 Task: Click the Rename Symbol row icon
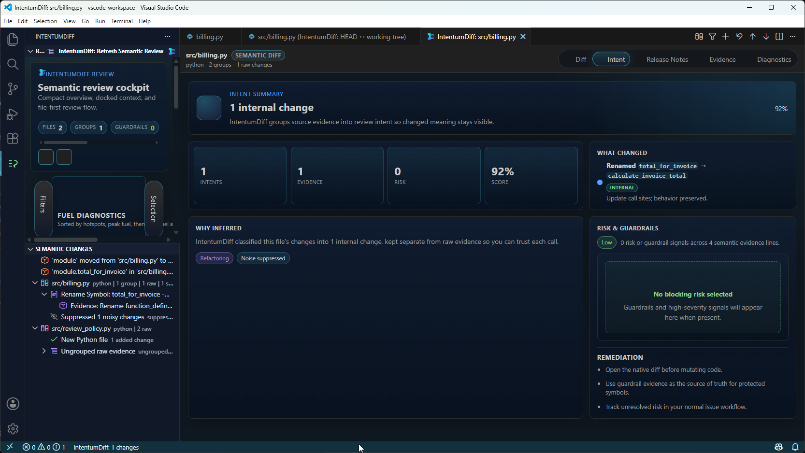(54, 294)
